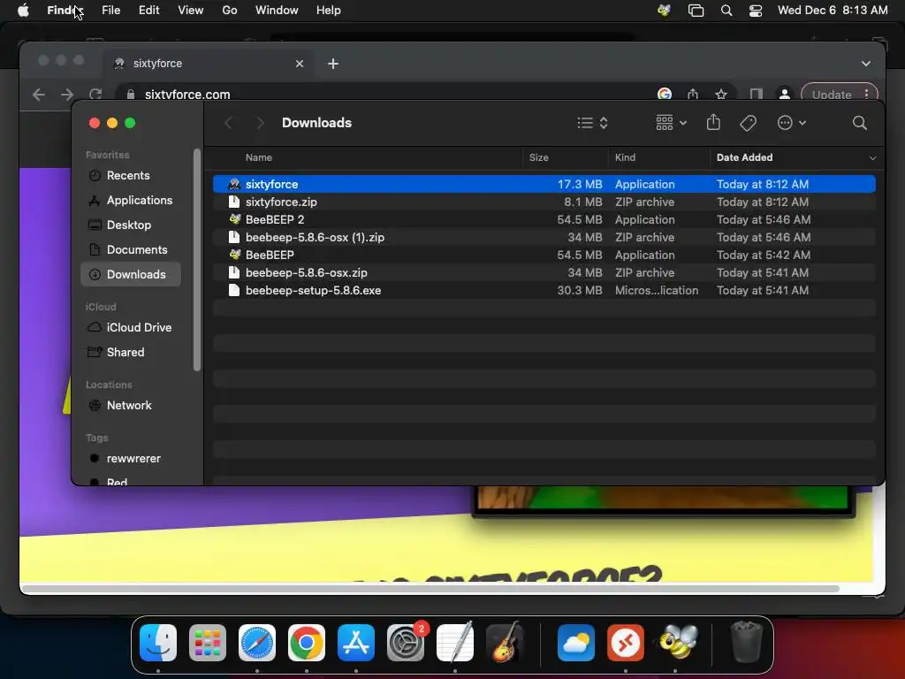Change Finder view style (list view selector)
The image size is (905, 679).
[593, 122]
